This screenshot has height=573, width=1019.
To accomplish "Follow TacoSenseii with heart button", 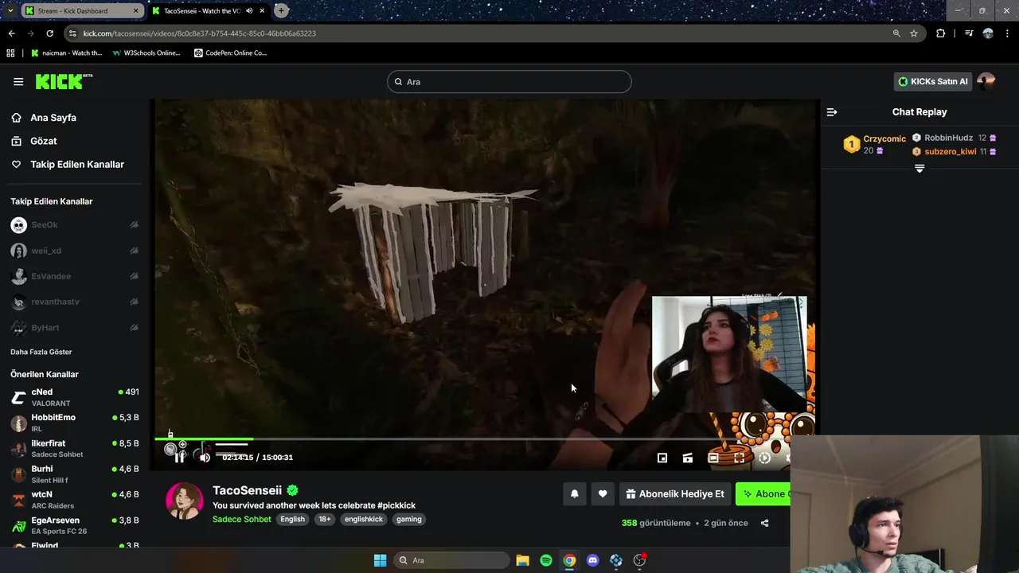I will click(603, 493).
